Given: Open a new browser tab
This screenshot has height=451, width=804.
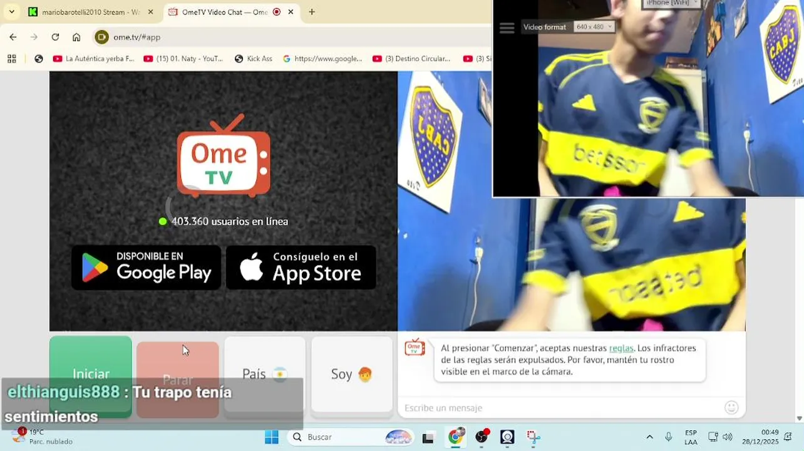Looking at the screenshot, I should pos(312,12).
